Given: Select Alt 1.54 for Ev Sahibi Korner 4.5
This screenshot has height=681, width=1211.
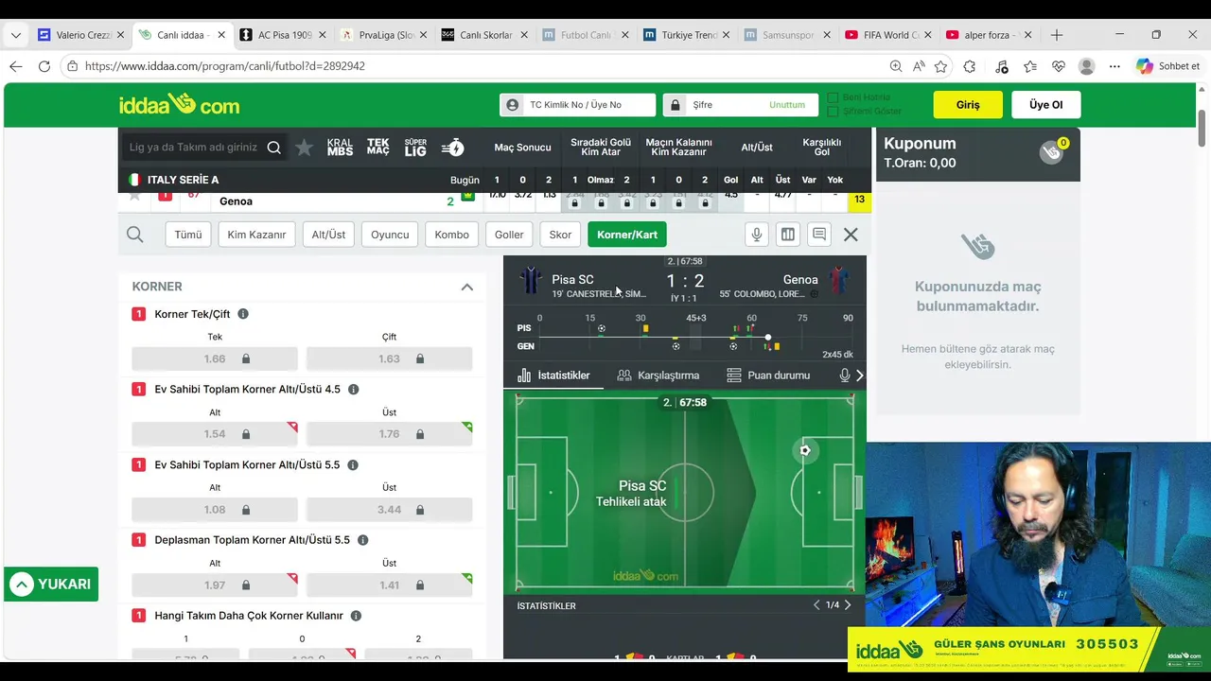Looking at the screenshot, I should 215,434.
